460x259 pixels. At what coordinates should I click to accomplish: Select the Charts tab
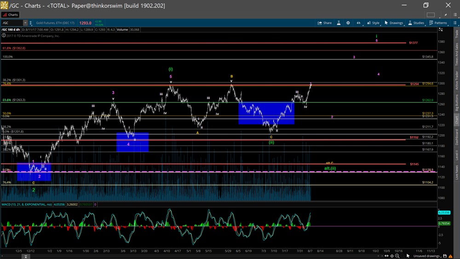pos(10,15)
